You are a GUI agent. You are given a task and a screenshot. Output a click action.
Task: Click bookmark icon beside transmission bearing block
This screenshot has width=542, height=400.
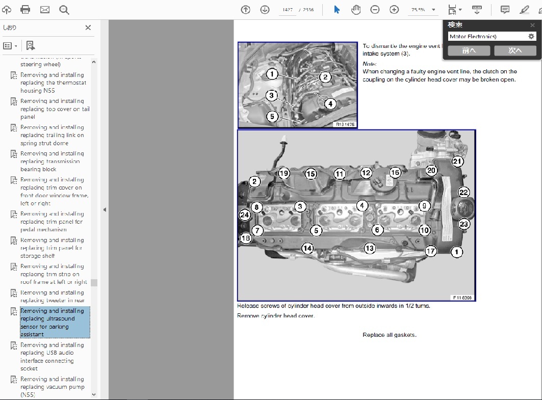click(14, 154)
